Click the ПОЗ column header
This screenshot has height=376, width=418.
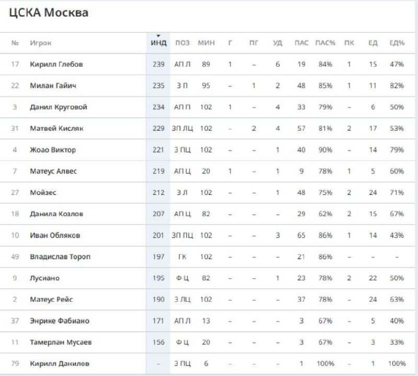[182, 43]
